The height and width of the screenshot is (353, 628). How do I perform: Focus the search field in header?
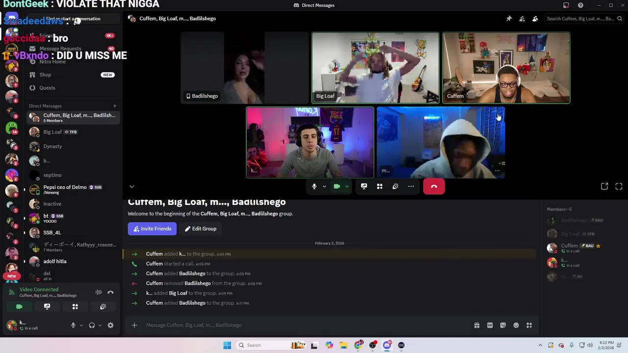pyautogui.click(x=584, y=19)
